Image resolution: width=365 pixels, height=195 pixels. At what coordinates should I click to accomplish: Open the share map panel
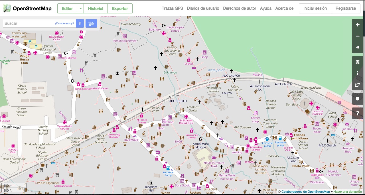(x=358, y=85)
